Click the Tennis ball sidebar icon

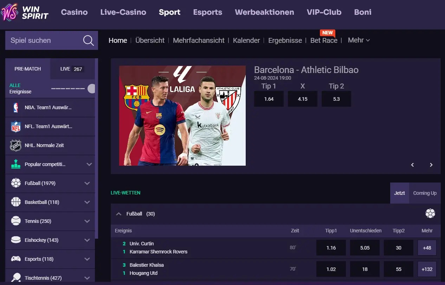[16, 221]
